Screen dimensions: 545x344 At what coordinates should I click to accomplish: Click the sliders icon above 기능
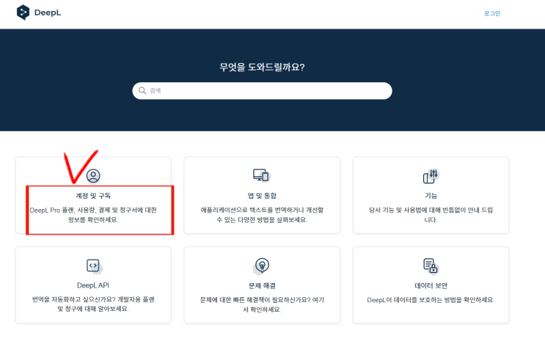(431, 176)
